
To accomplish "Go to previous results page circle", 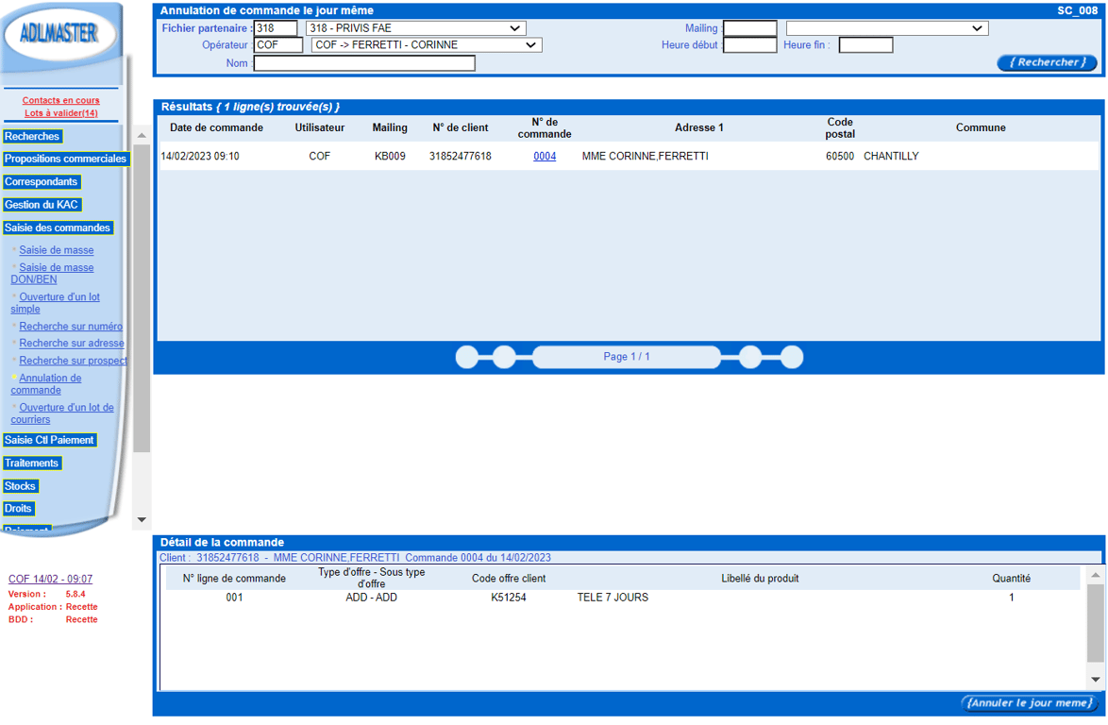I will click(504, 357).
